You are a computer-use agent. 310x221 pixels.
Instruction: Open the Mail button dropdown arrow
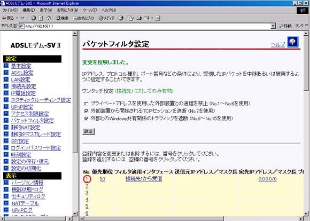134,18
